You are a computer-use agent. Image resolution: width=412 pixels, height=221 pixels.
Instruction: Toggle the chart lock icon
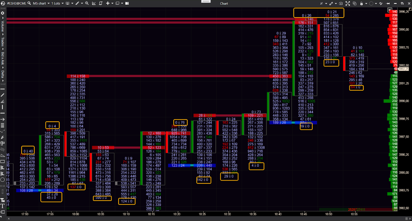point(361,4)
